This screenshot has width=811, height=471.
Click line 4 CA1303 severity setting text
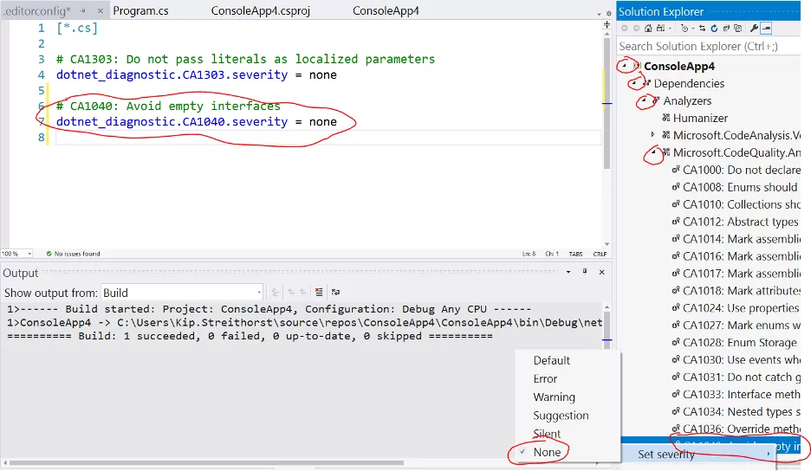click(x=197, y=74)
